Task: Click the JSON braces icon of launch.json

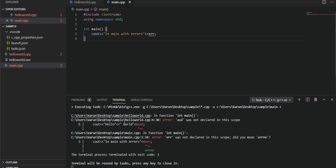Action: click(8, 43)
